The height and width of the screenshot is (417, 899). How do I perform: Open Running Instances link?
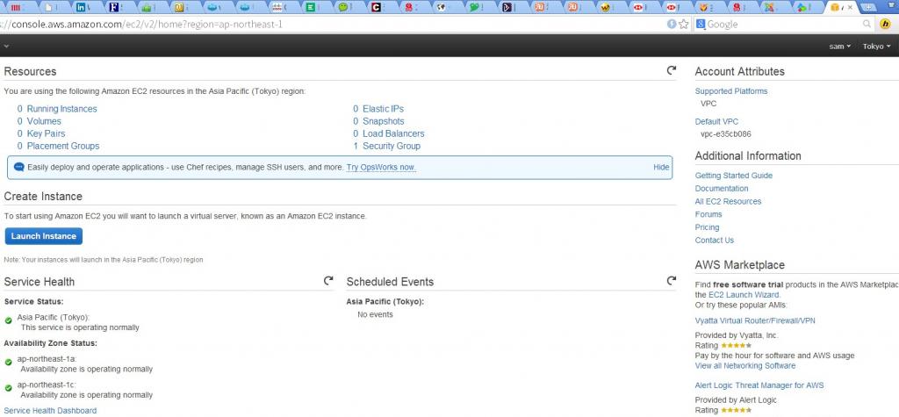click(x=62, y=109)
